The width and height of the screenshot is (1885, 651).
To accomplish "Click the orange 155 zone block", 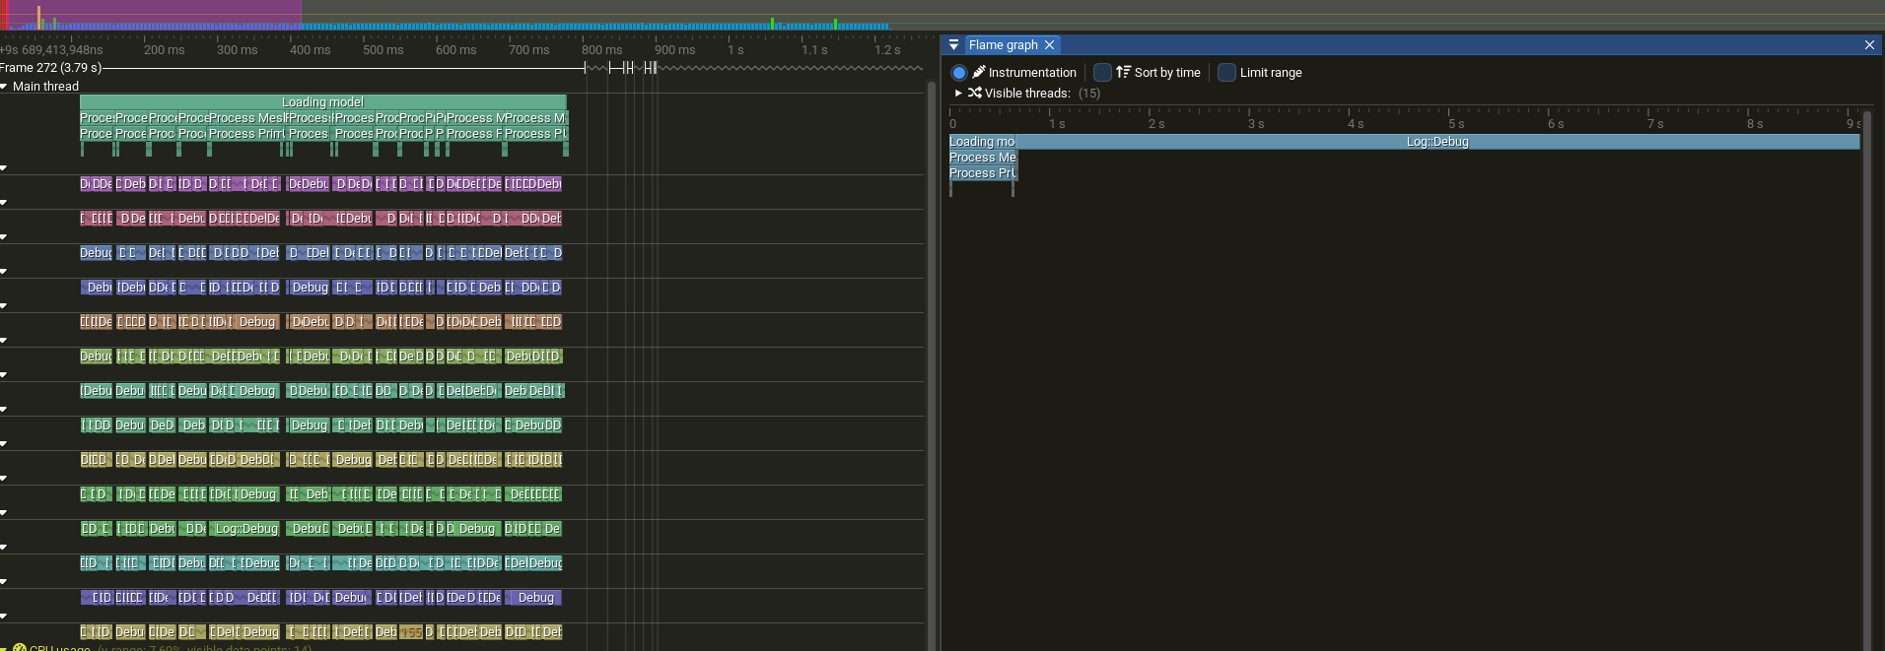I will (411, 632).
